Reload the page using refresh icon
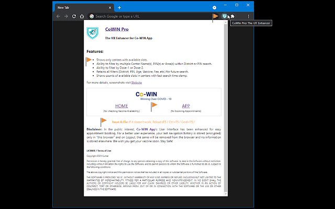The width and height of the screenshot is (335, 209). [x=74, y=16]
